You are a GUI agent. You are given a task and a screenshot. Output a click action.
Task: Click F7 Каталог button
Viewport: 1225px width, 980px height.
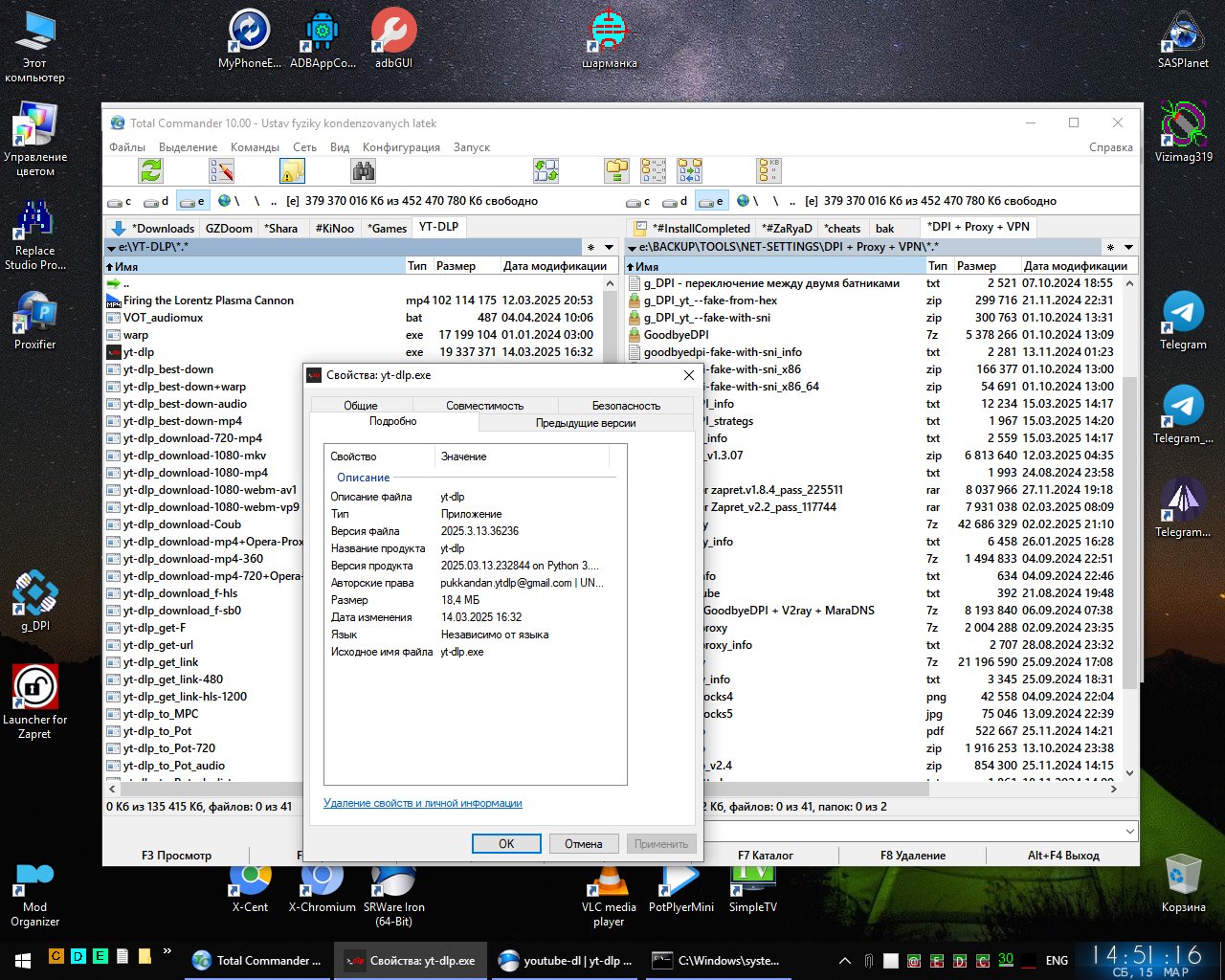tap(766, 856)
